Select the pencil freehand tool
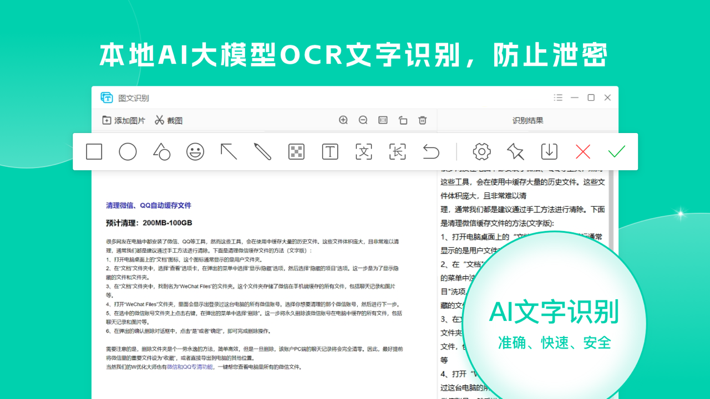This screenshot has width=710, height=399. (262, 151)
